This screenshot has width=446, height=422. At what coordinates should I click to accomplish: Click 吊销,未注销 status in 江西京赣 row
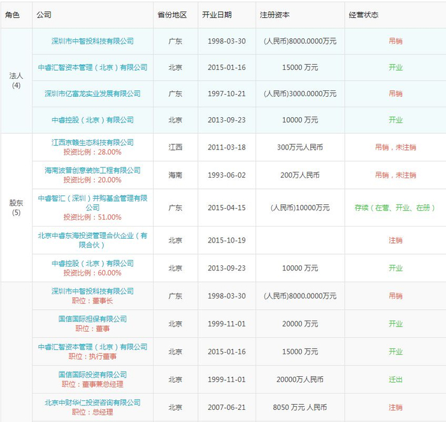coord(396,147)
